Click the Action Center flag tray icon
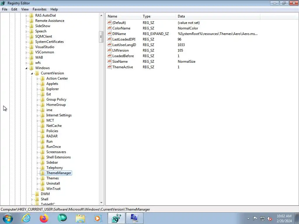This screenshot has width=299, height=224. click(255, 218)
